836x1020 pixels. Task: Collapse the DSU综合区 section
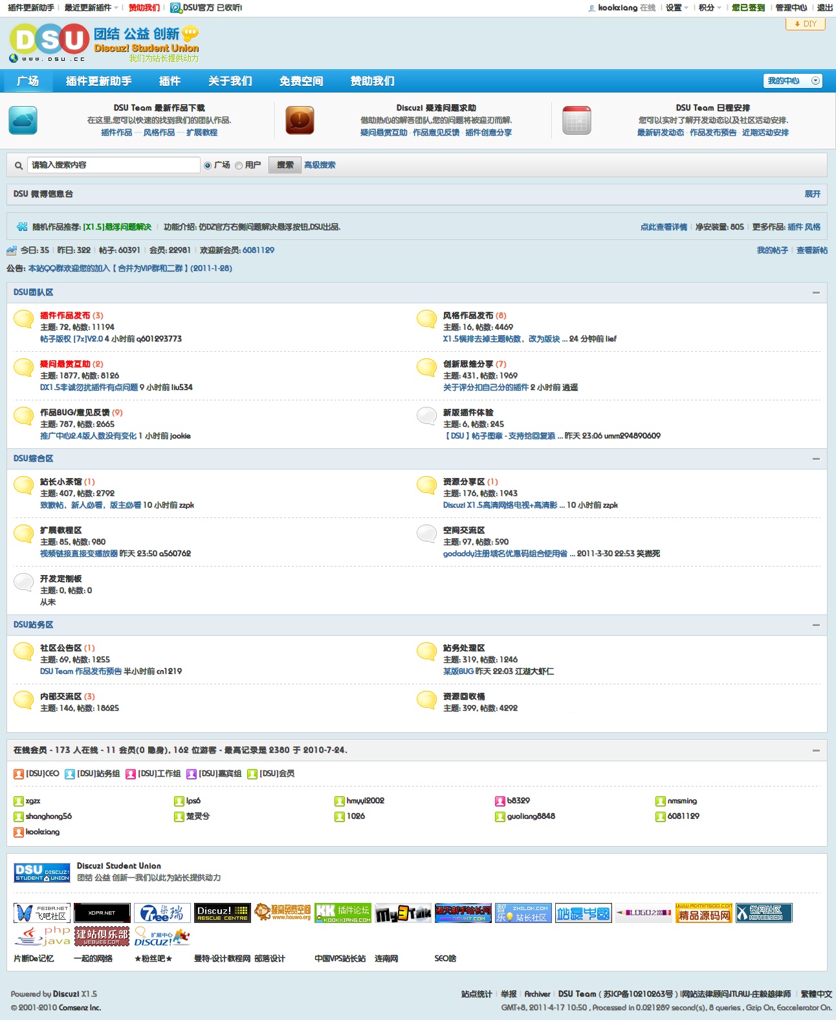tap(816, 459)
